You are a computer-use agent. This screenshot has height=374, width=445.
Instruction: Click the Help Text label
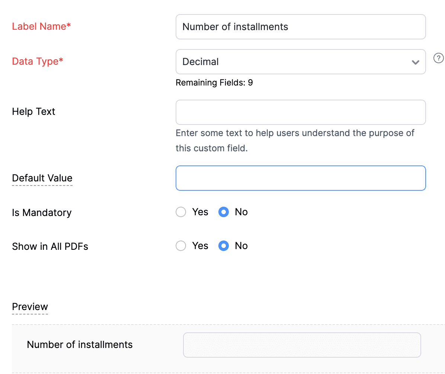click(x=33, y=112)
